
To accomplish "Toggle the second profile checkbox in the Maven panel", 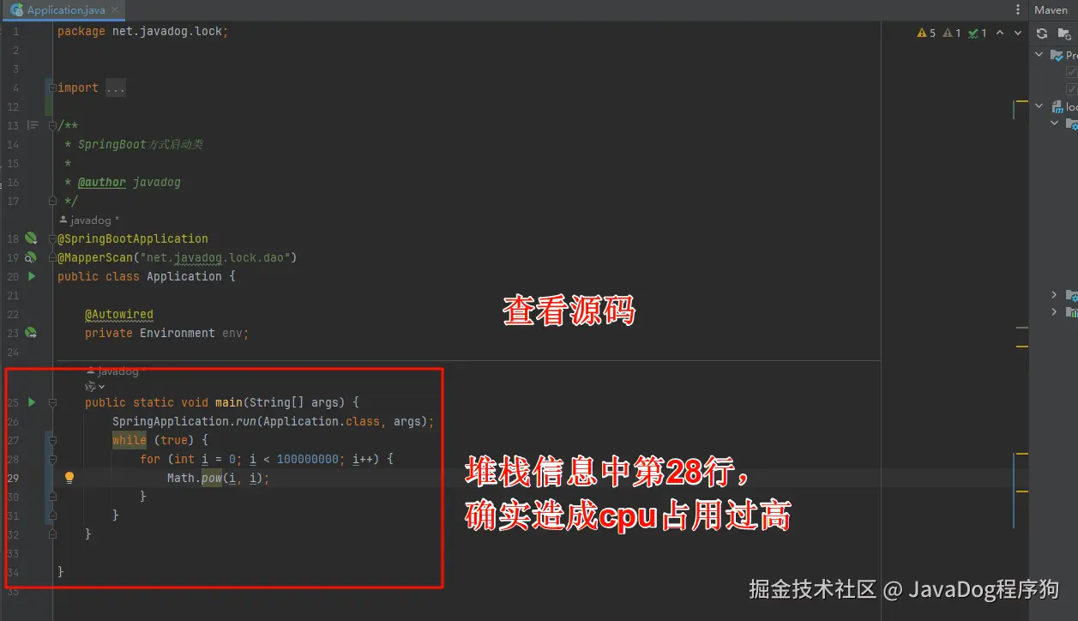I will [x=1071, y=88].
